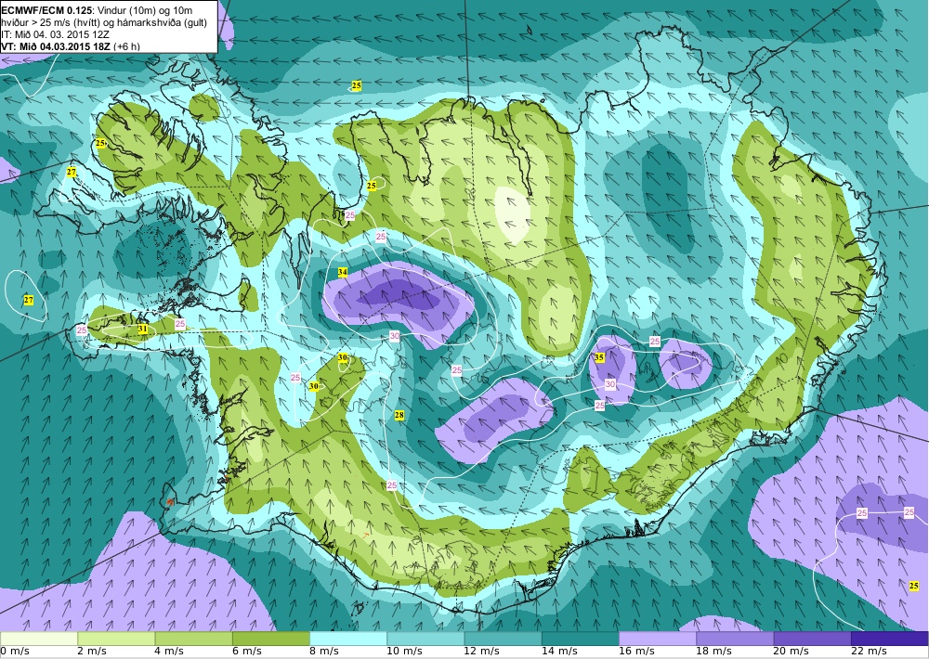This screenshot has width=929, height=659.
Task: Click the yellow maximum gust label 35
Action: [x=599, y=357]
